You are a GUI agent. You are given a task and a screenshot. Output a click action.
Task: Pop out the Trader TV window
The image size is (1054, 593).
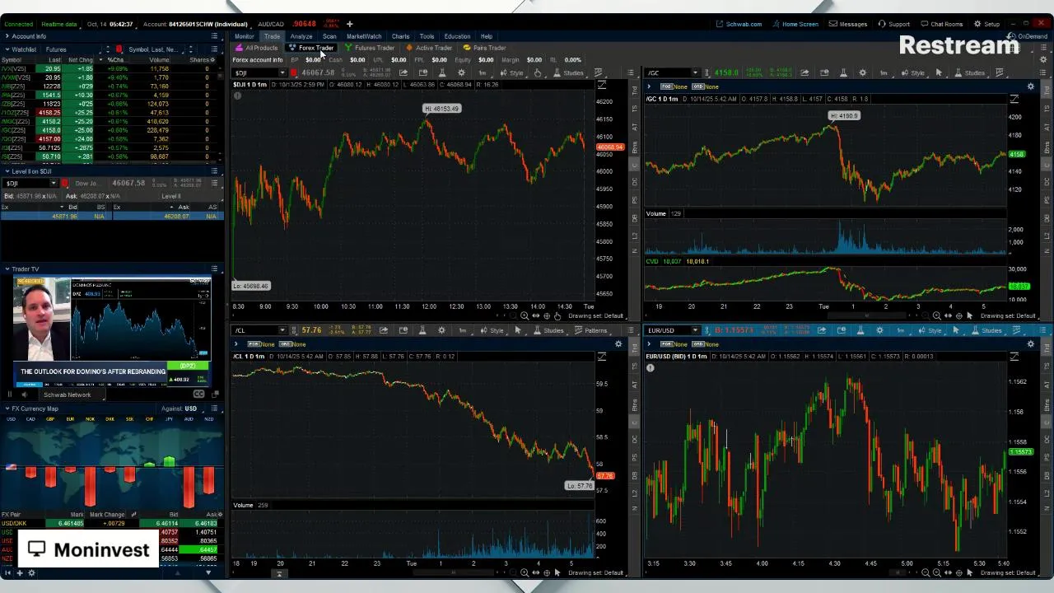215,395
